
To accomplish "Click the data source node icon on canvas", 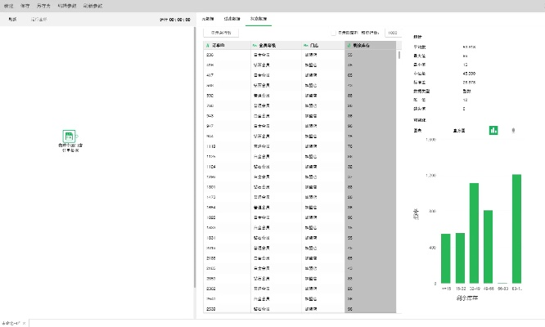I will coord(69,137).
